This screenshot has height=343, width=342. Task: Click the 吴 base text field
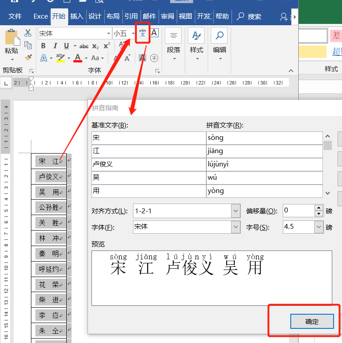pos(149,177)
